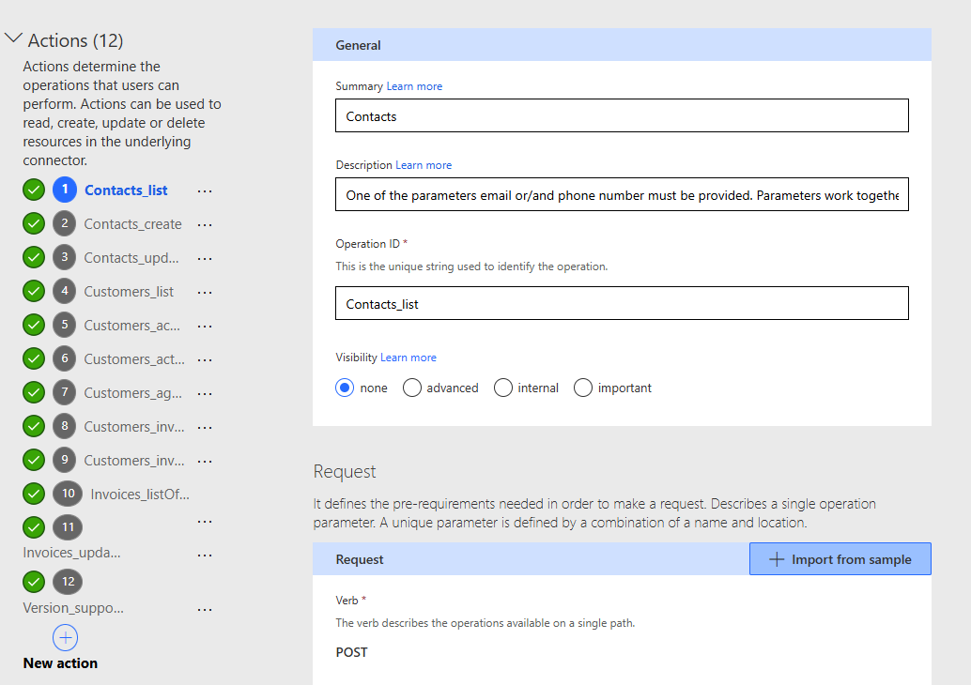Click the New action plus icon
971x685 pixels.
[65, 638]
